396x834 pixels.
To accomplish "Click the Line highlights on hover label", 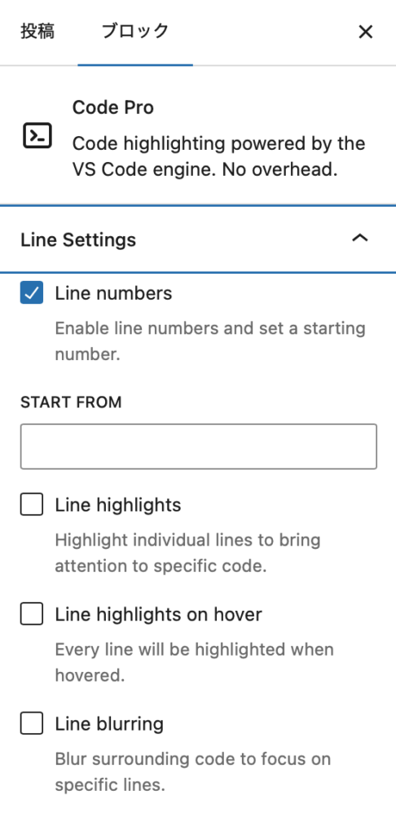I will (x=159, y=614).
